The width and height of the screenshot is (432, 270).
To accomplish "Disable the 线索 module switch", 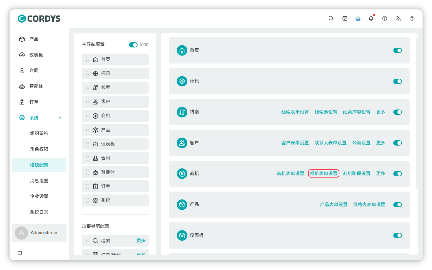I will (397, 112).
